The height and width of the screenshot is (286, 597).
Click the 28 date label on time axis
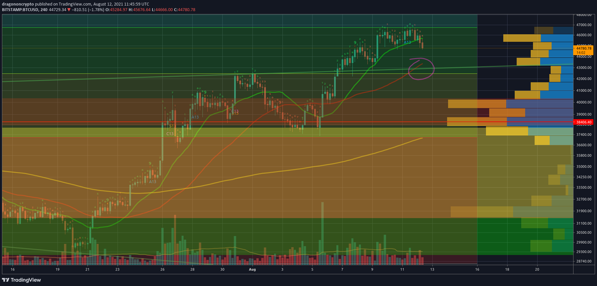pyautogui.click(x=192, y=269)
